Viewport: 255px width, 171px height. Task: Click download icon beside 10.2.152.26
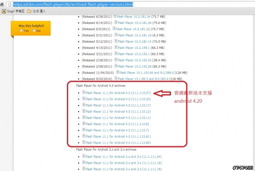pyautogui.click(x=116, y=66)
